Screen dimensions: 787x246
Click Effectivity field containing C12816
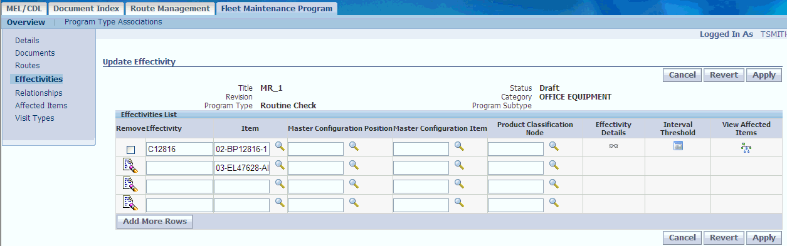coord(179,149)
